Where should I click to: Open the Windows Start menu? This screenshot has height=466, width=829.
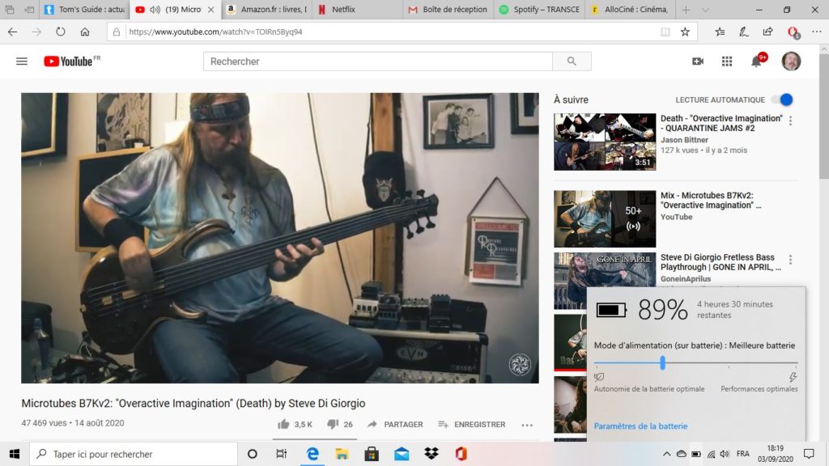coord(15,454)
